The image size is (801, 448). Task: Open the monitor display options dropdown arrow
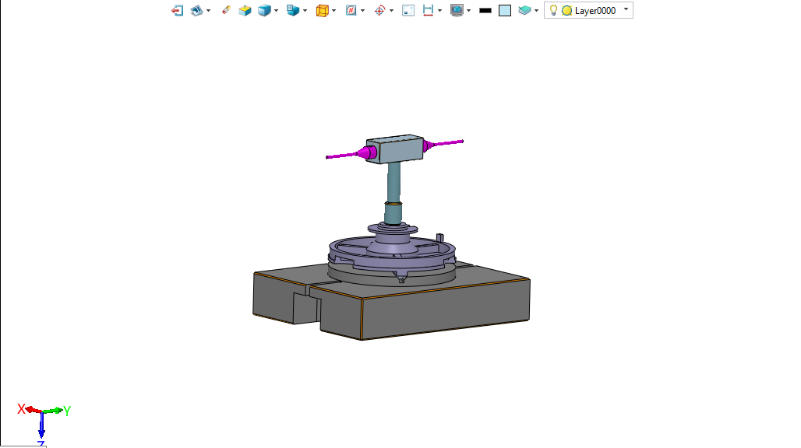[468, 11]
